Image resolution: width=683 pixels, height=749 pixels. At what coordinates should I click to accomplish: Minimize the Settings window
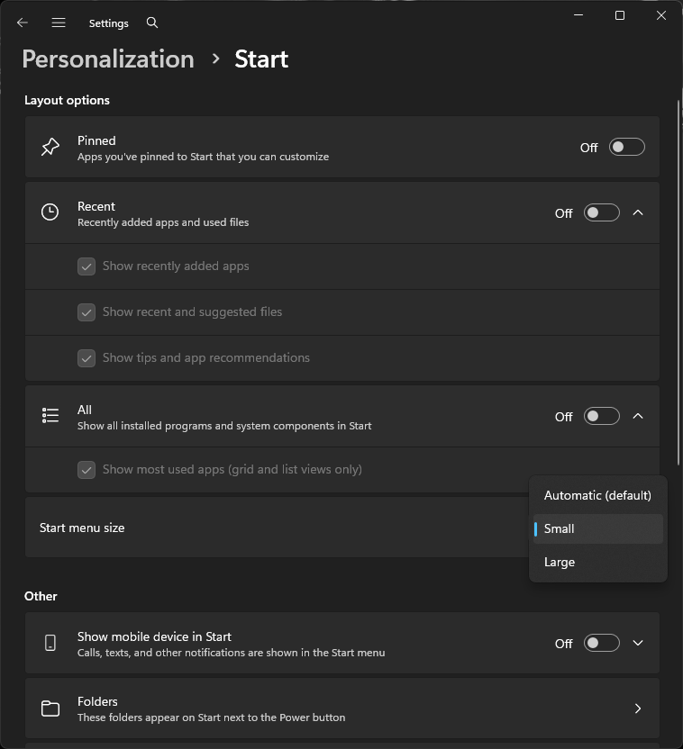[x=578, y=15]
